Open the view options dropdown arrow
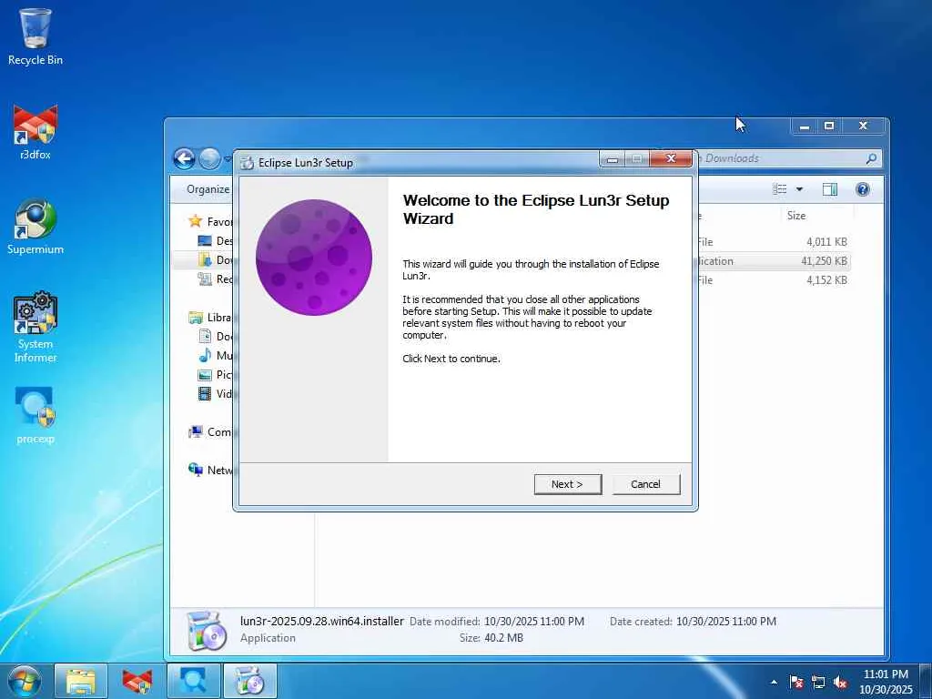 click(x=799, y=189)
